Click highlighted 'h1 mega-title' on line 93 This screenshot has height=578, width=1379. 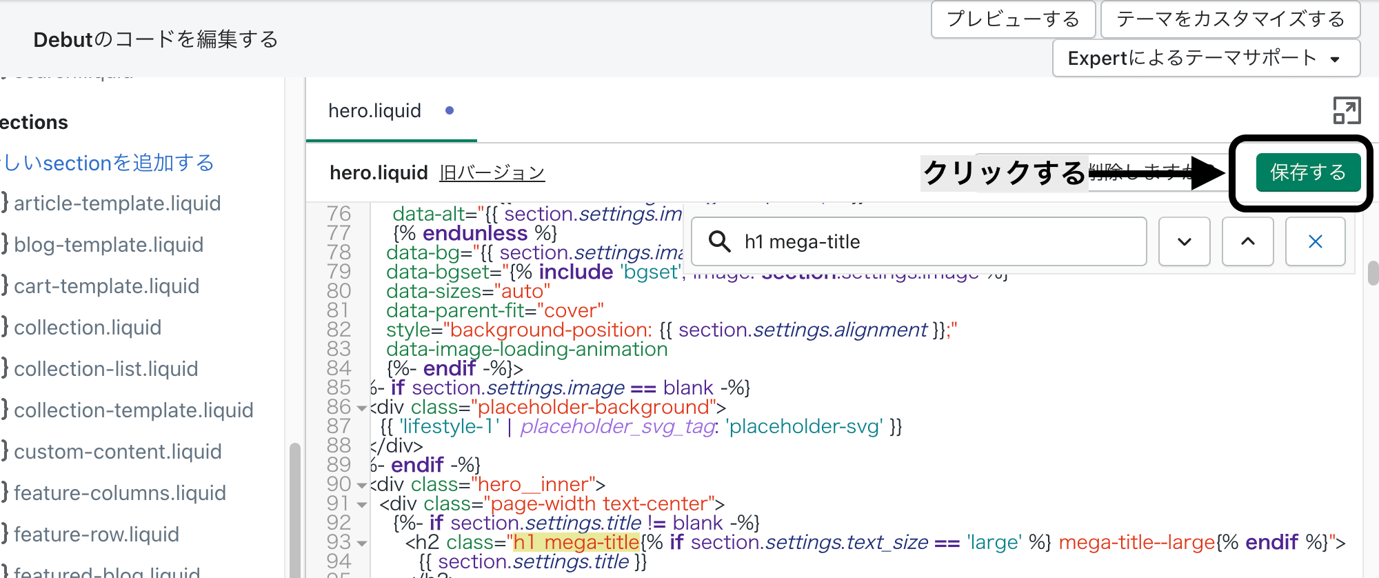tap(576, 543)
